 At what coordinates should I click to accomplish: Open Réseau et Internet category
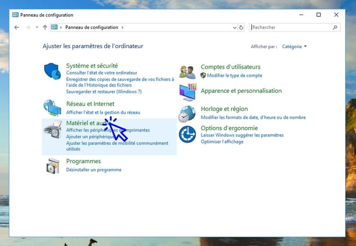click(90, 104)
